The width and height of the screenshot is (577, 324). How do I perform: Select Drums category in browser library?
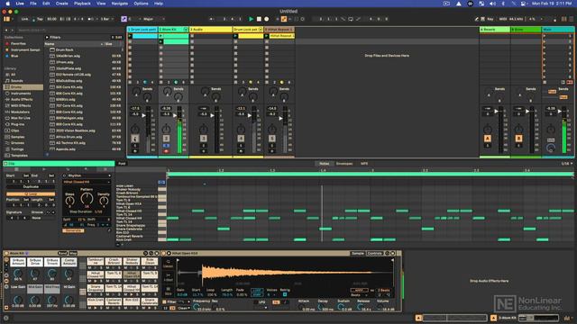pos(23,87)
